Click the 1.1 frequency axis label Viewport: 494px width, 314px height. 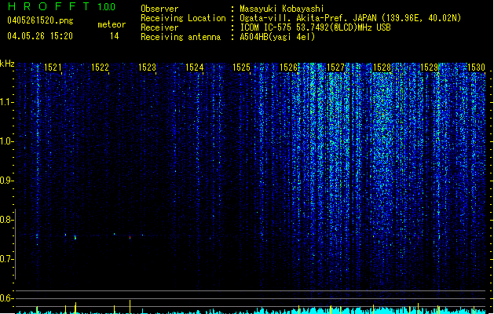tap(6, 102)
